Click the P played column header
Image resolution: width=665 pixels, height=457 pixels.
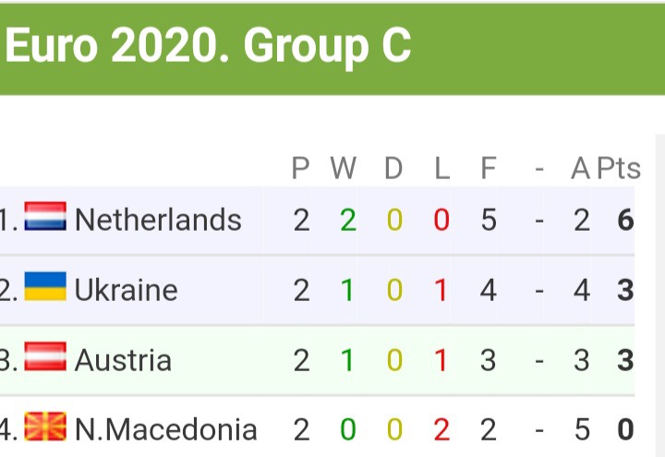pyautogui.click(x=301, y=169)
